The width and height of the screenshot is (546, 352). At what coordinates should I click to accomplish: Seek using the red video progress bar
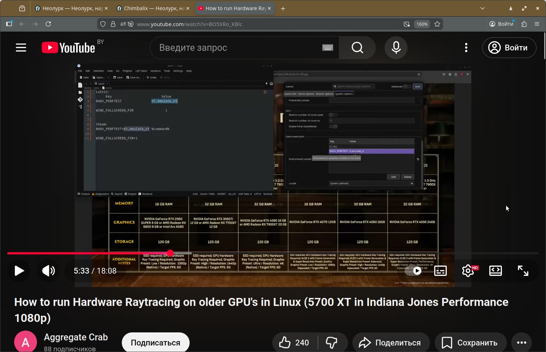click(x=273, y=253)
